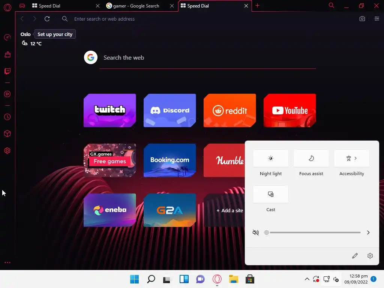Screen dimensions: 384x288
Task: Close the gamer - Google Search tab
Action: (172, 6)
